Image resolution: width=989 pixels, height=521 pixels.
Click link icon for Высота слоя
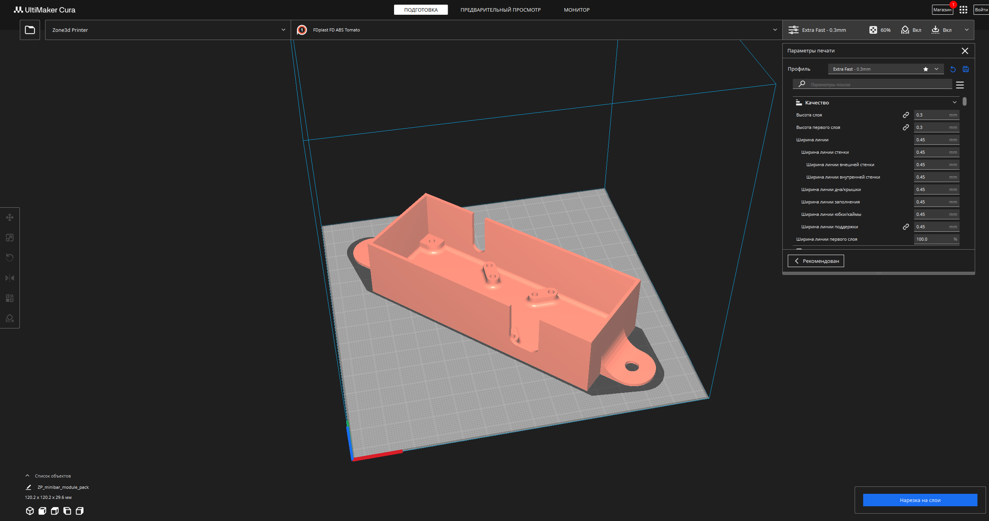point(906,115)
